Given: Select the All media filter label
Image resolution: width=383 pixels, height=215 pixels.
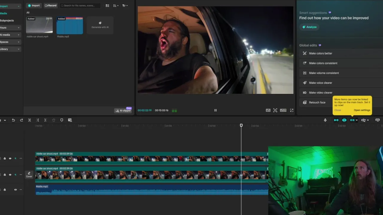Looking at the screenshot, I should [x=28, y=13].
